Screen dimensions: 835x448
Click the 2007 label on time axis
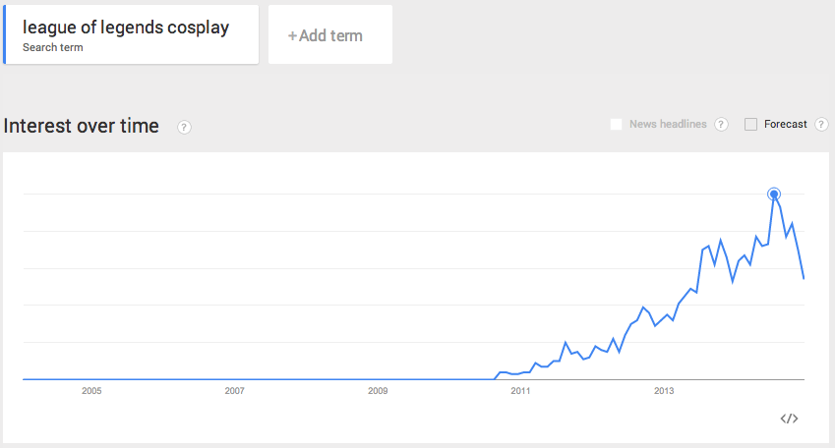tap(234, 391)
